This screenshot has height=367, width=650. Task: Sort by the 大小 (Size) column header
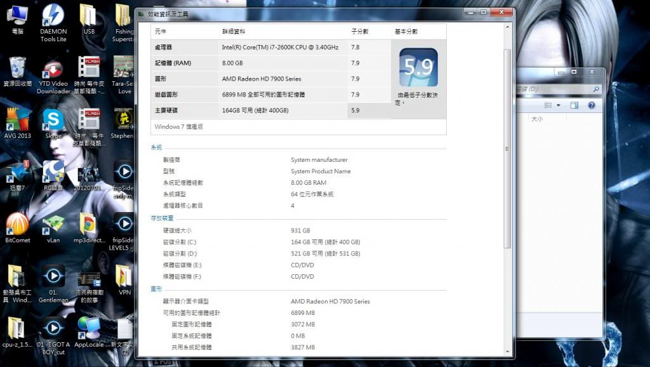(537, 119)
